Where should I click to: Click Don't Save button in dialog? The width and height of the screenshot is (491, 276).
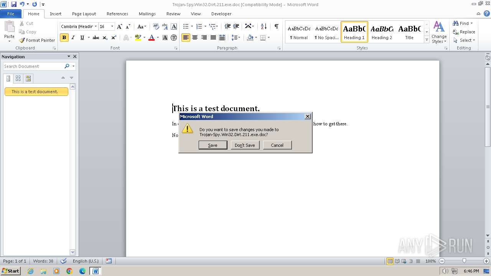tap(245, 145)
